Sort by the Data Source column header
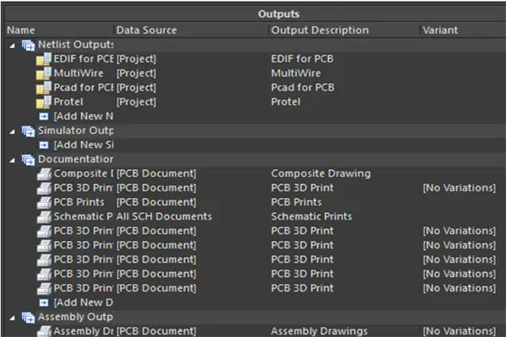 tap(147, 30)
